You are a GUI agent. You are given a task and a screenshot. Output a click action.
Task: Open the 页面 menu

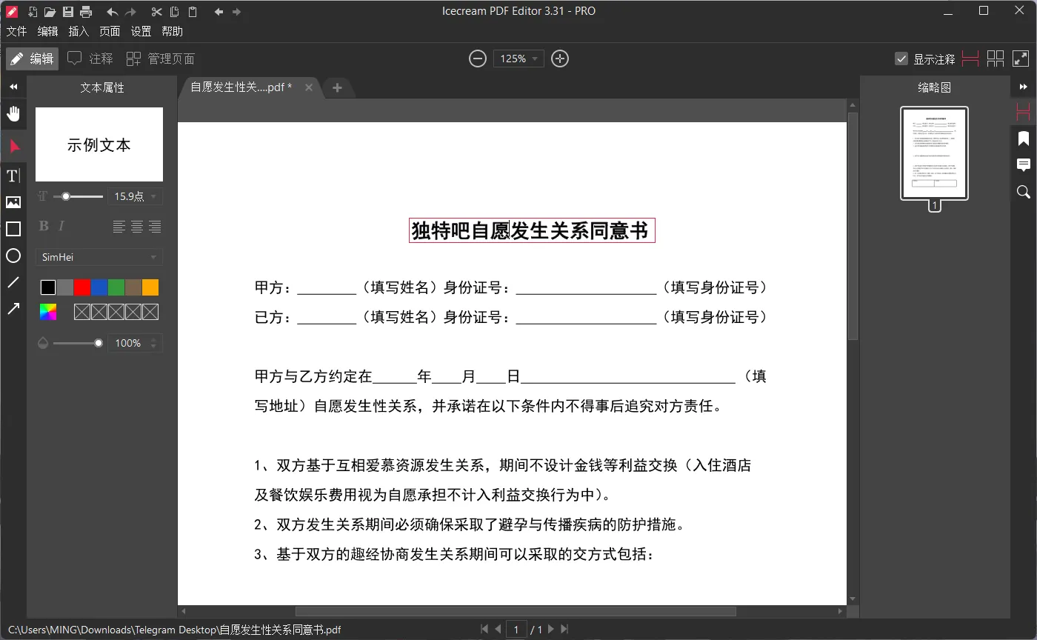(x=110, y=31)
